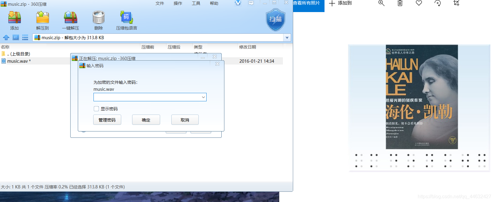
Task: Sort by the 压缩前 column header
Action: [148, 47]
